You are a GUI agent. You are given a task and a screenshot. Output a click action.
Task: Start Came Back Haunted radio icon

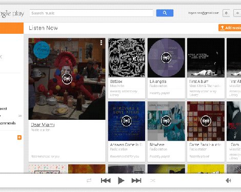click(x=206, y=121)
